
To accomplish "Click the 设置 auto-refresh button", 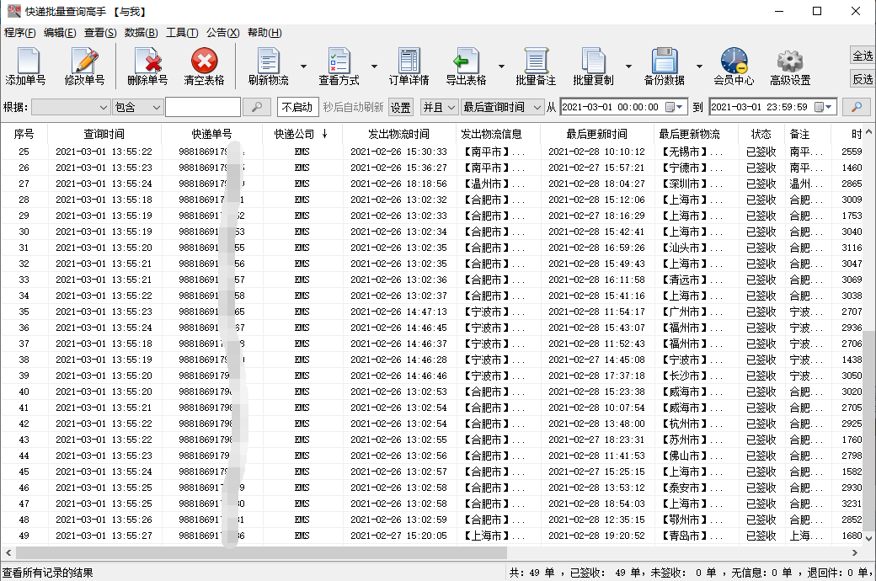I will click(401, 107).
